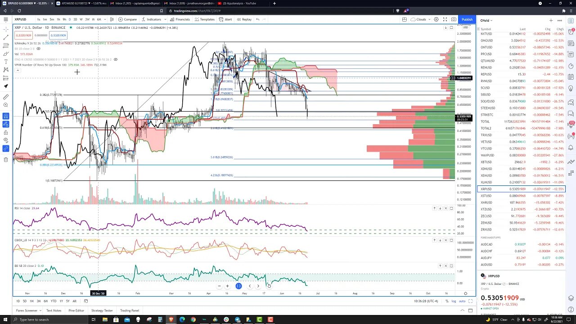Expand favorite indicators dropdown arrow
Viewport: 576px width, 324px height.
(165, 19)
